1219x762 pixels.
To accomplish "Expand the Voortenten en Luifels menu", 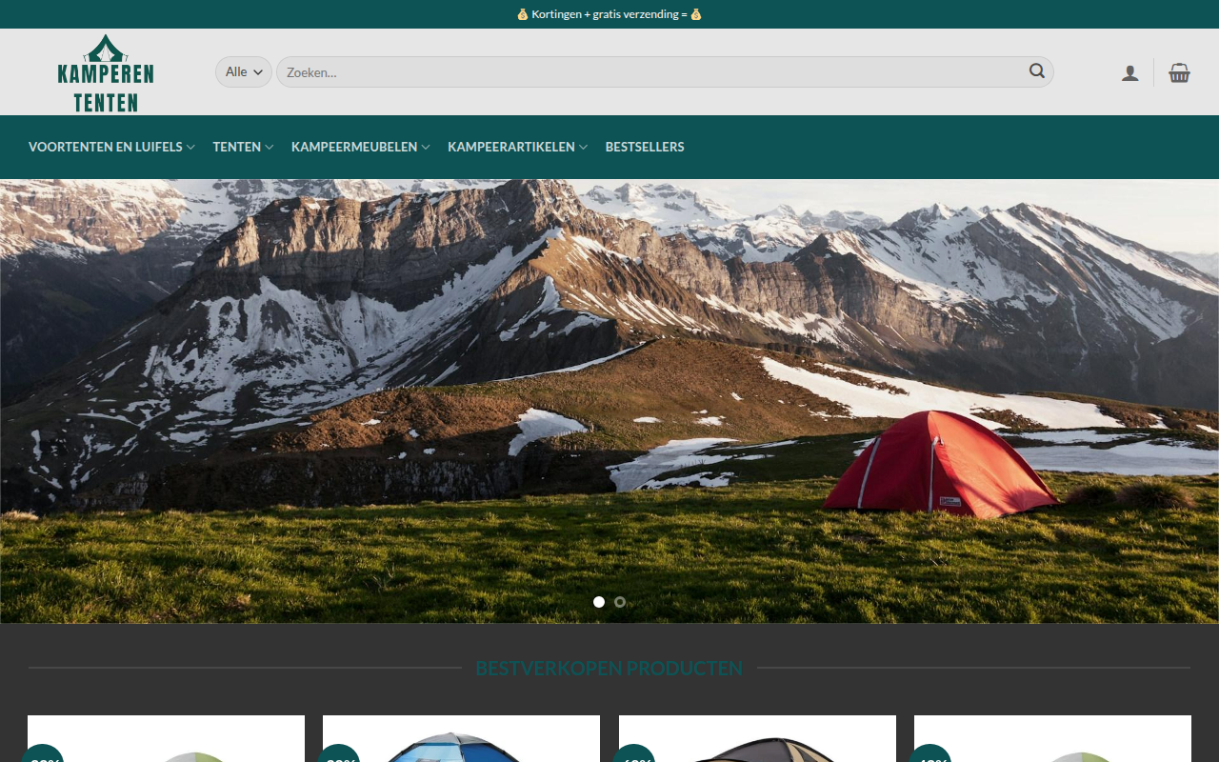I will [112, 147].
